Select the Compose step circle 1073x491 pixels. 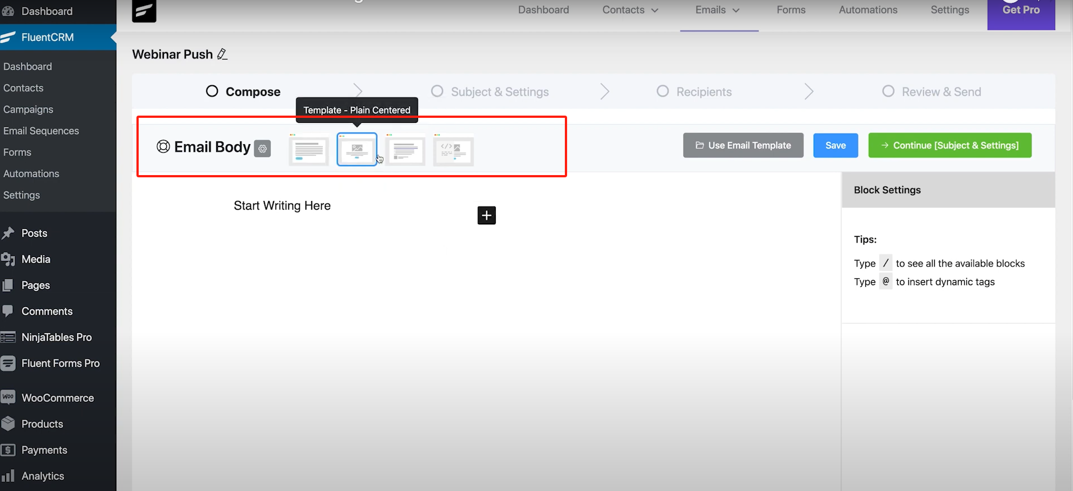coord(212,91)
